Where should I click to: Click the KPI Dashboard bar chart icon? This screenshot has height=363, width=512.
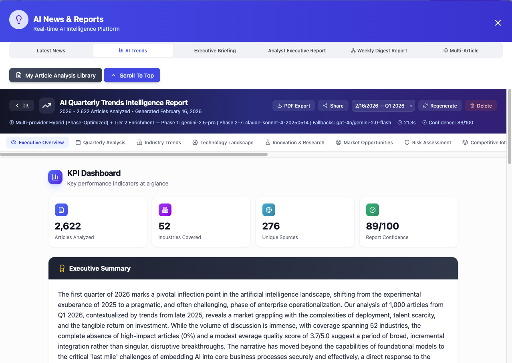pos(55,177)
